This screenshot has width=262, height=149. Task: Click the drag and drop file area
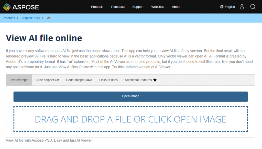coord(130,119)
